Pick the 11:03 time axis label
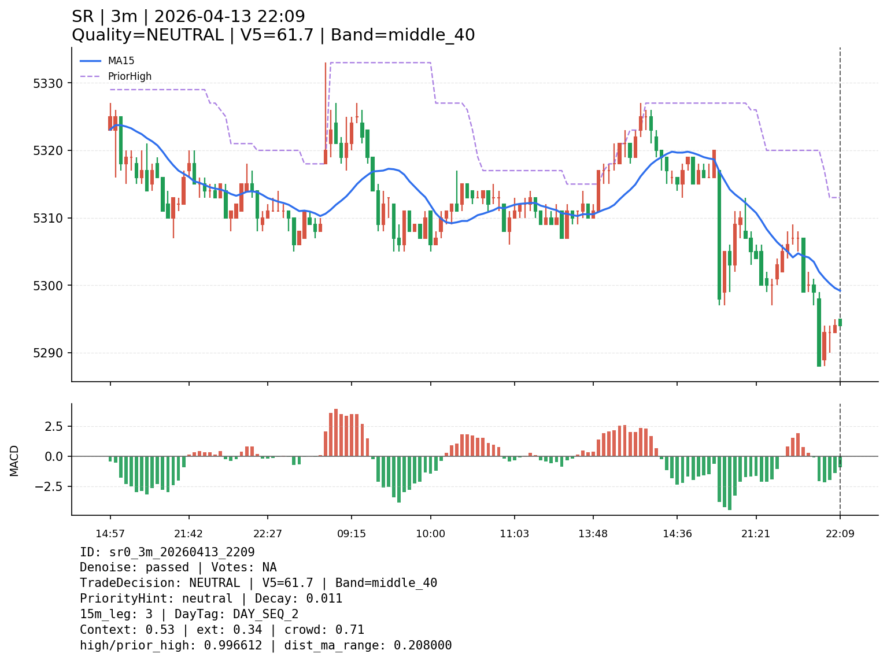Screen dimensions: 887x661 pyautogui.click(x=514, y=534)
